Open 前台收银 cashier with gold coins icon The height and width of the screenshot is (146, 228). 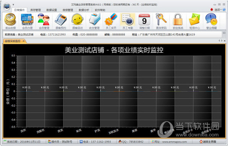tap(10, 21)
